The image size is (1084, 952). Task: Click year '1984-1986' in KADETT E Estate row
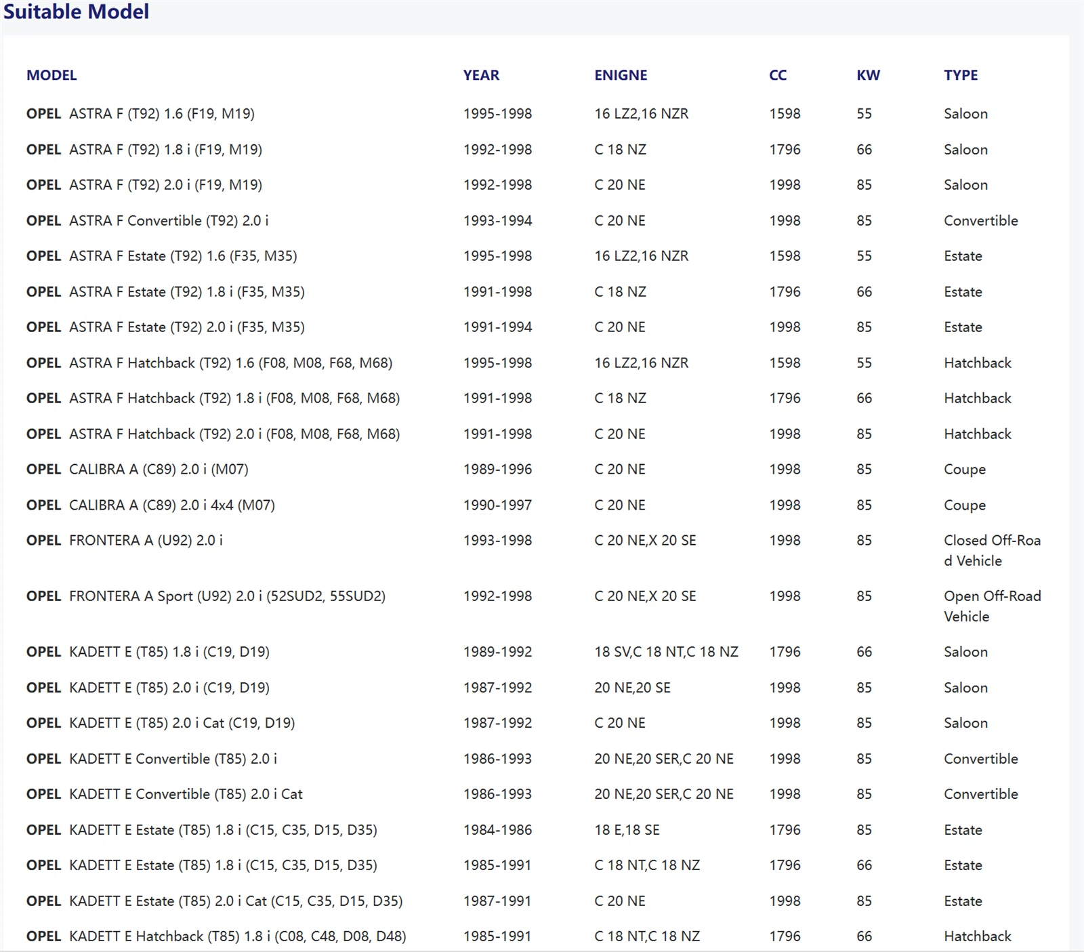497,830
